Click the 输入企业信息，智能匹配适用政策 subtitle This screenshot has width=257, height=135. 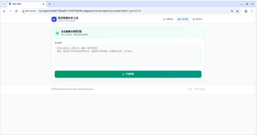click(x=74, y=34)
